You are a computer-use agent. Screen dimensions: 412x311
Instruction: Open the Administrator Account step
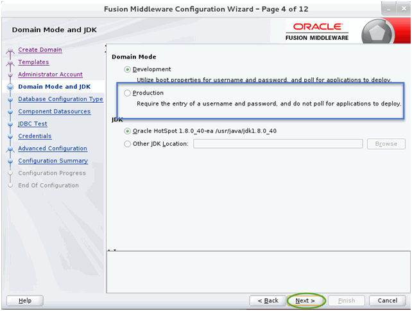pyautogui.click(x=50, y=75)
